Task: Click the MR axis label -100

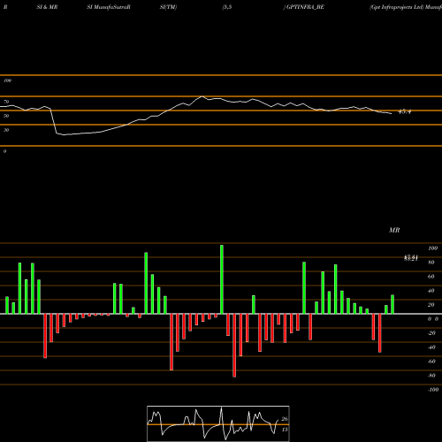Action: point(433,390)
